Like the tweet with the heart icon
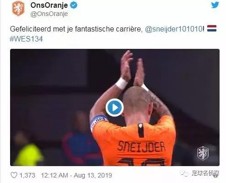The image size is (226, 183). (x=14, y=175)
